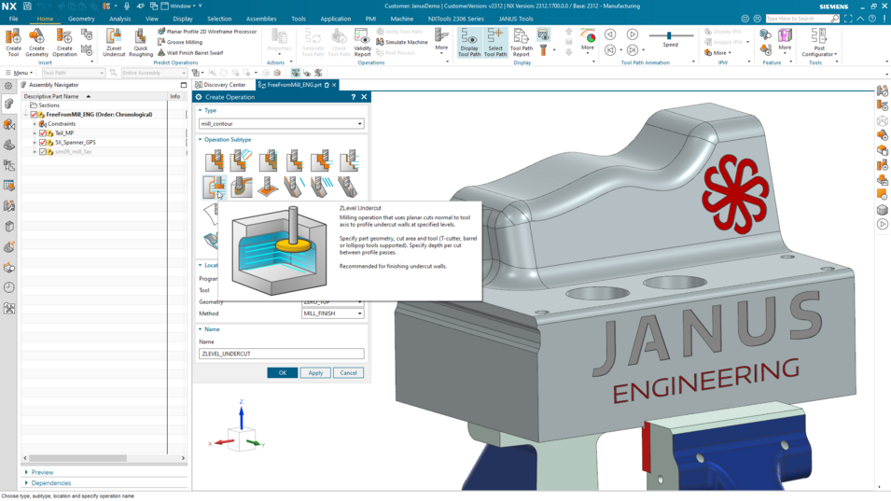Step to previous tool path position

[x=610, y=50]
